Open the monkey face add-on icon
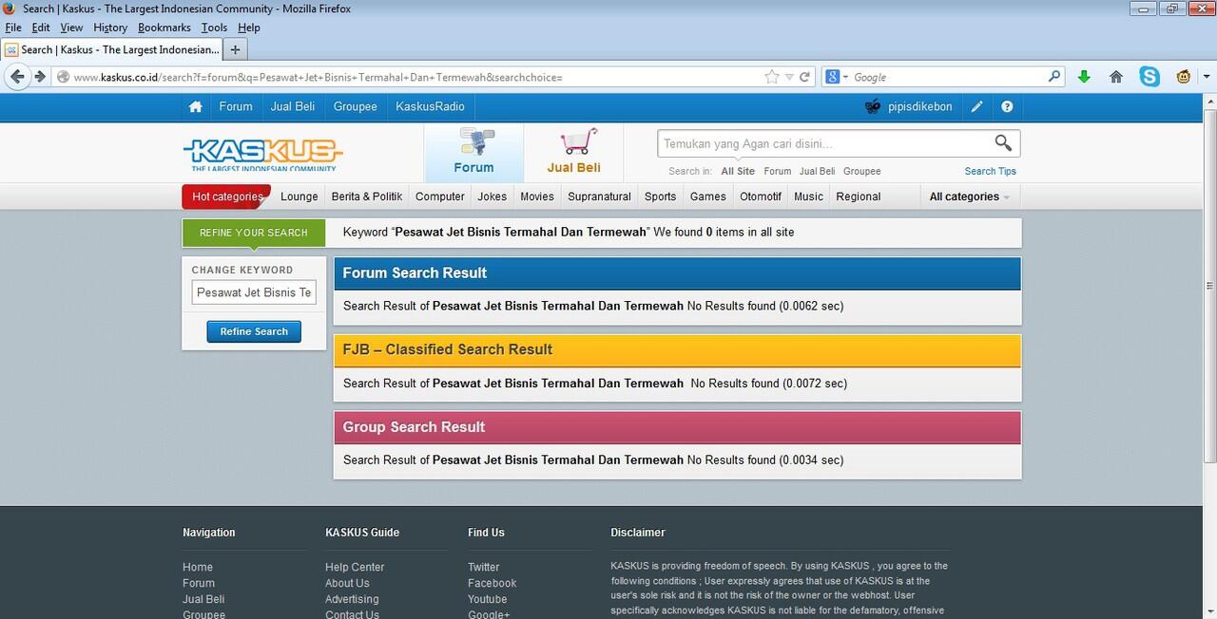 pyautogui.click(x=1184, y=77)
